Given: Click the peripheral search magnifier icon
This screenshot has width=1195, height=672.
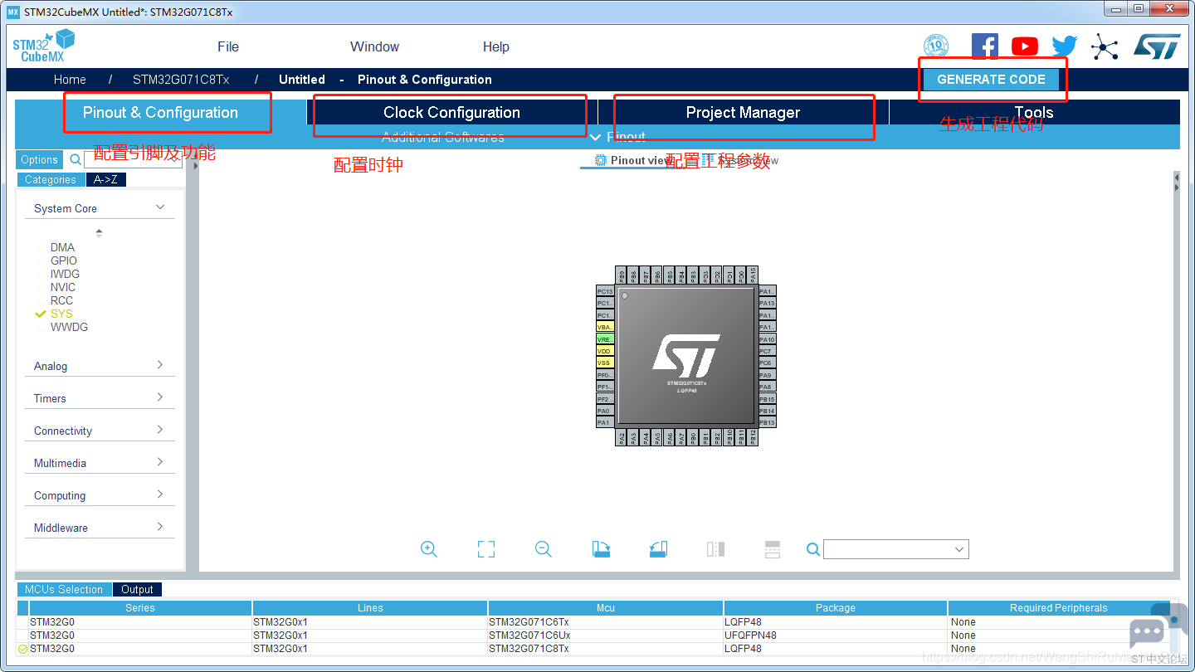Looking at the screenshot, I should 76,160.
